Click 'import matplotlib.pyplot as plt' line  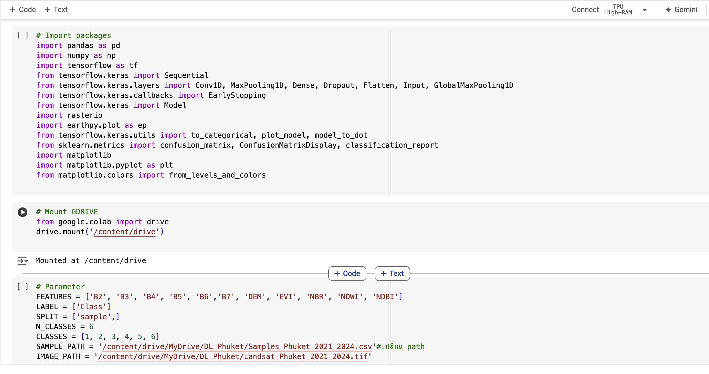pyautogui.click(x=105, y=165)
